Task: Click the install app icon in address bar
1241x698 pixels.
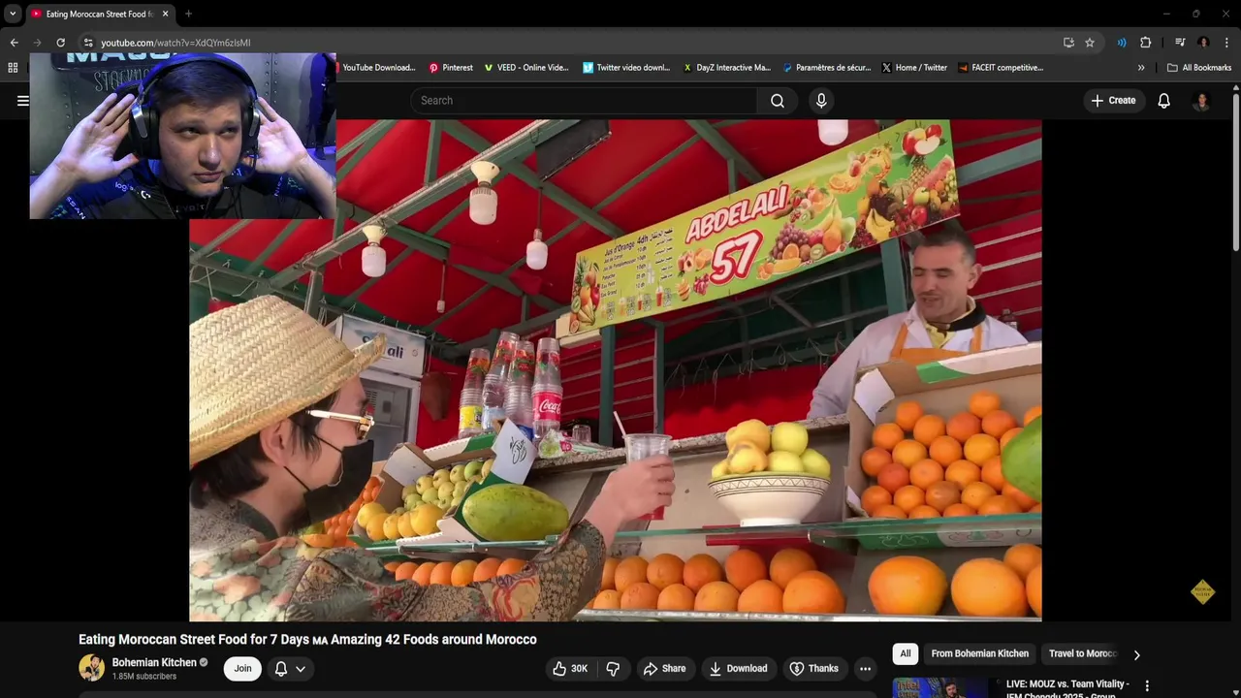Action: 1068,43
